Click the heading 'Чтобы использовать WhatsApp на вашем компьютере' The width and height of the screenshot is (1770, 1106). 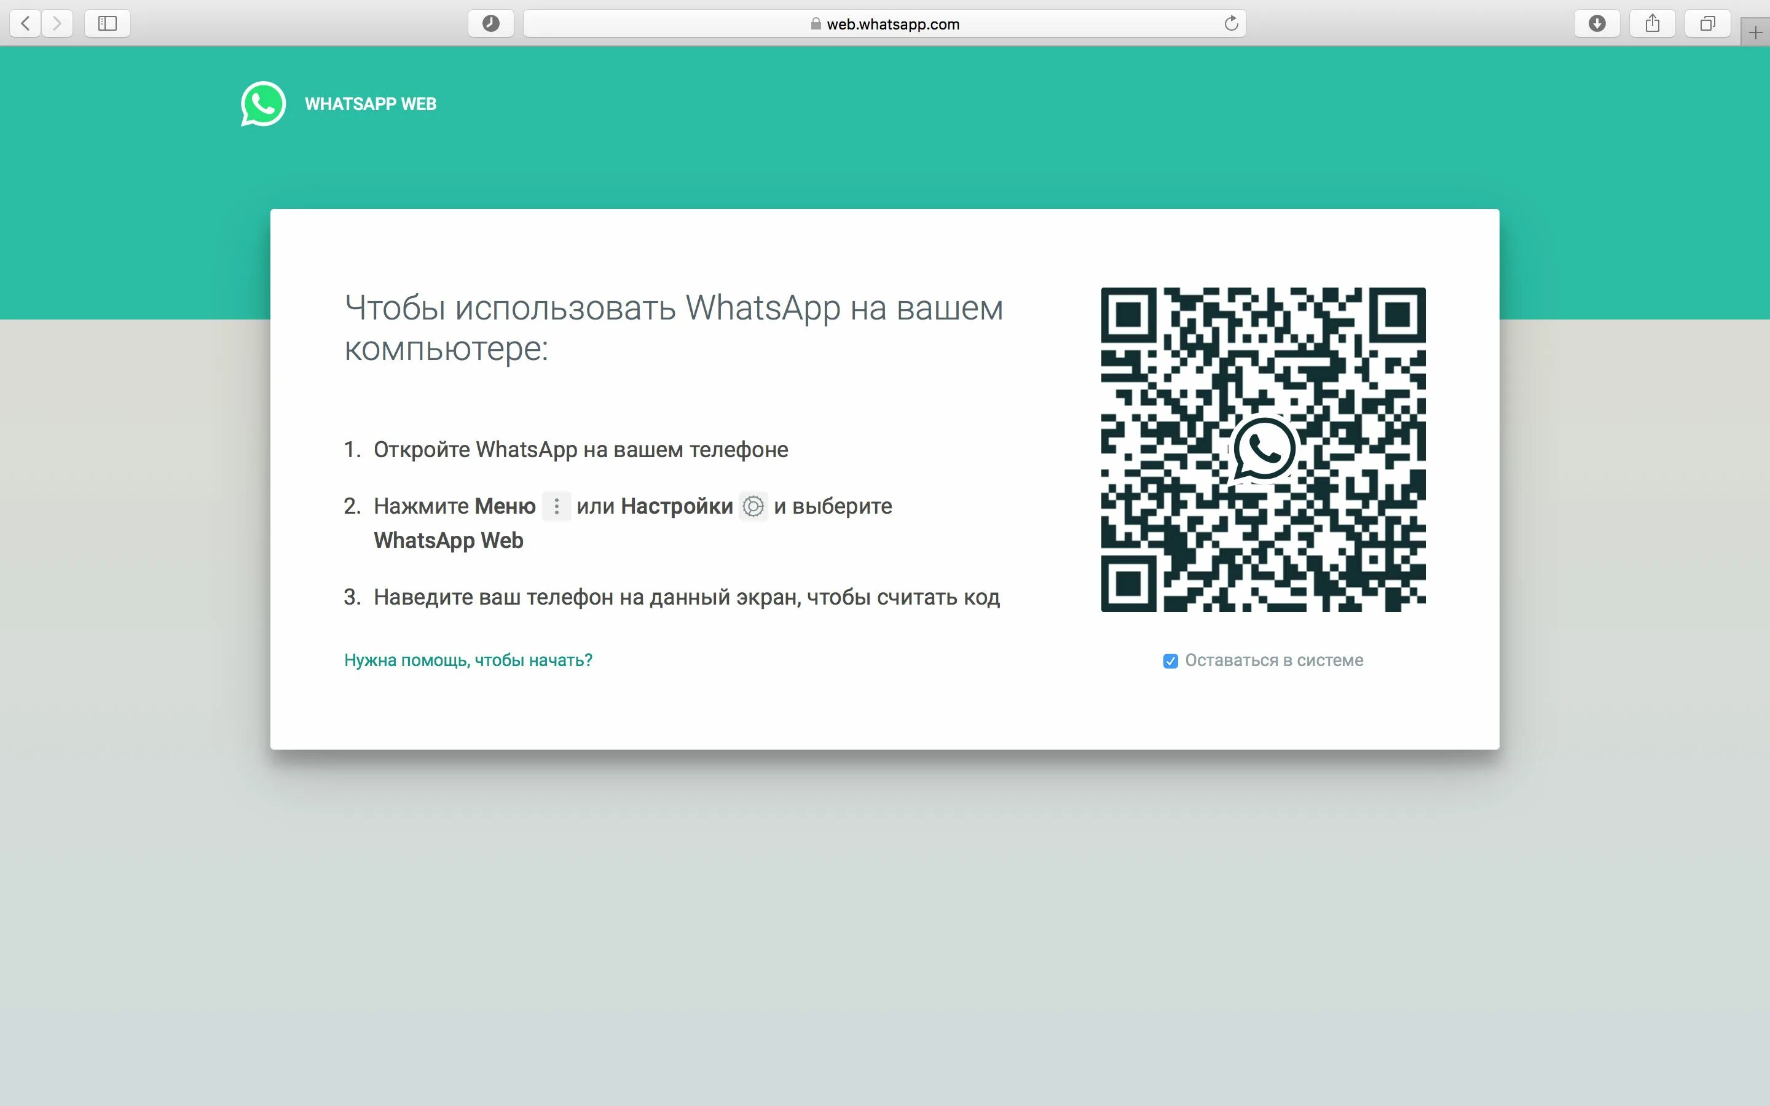point(674,327)
